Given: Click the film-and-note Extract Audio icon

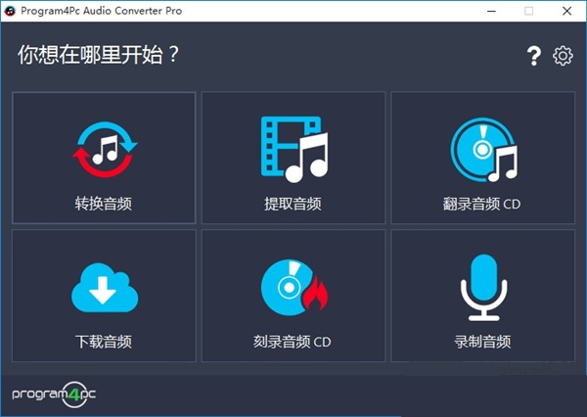Looking at the screenshot, I should click(294, 149).
